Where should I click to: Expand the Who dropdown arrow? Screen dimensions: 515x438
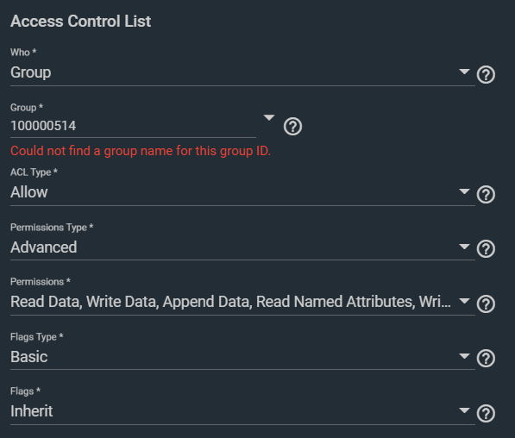(x=464, y=72)
